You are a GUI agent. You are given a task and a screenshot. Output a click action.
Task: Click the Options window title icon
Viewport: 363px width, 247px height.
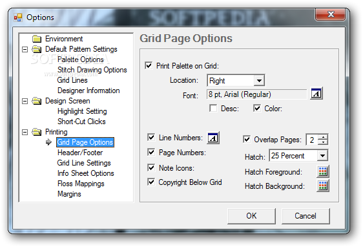(x=18, y=17)
